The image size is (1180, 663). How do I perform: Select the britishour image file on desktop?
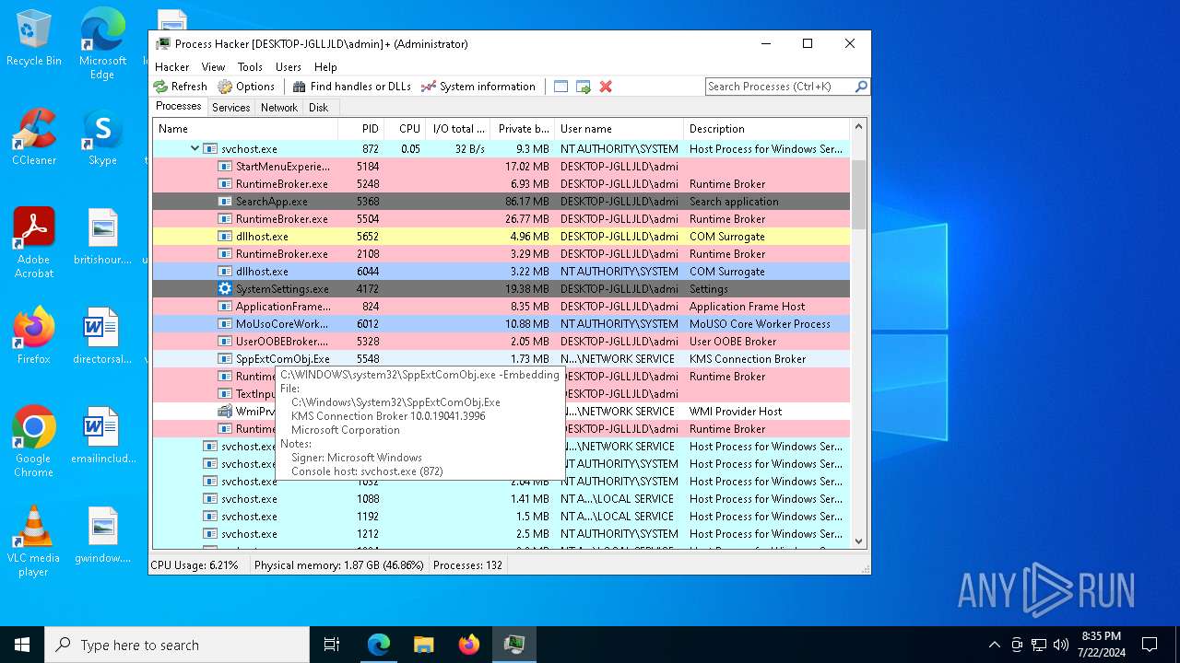tap(102, 237)
